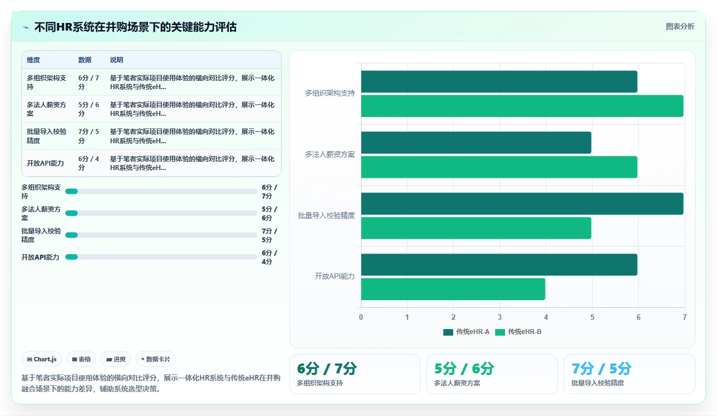Click the page title 不同HR系统在并购场景下的关键能力评估
The image size is (717, 416).
tap(135, 27)
